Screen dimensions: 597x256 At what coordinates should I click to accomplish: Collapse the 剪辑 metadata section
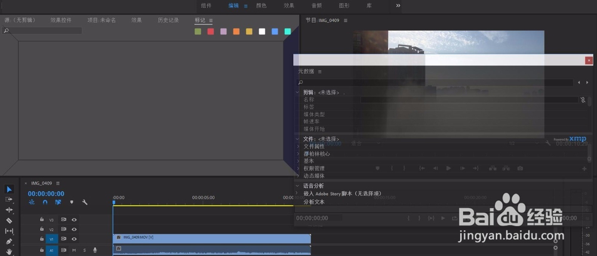[297, 92]
